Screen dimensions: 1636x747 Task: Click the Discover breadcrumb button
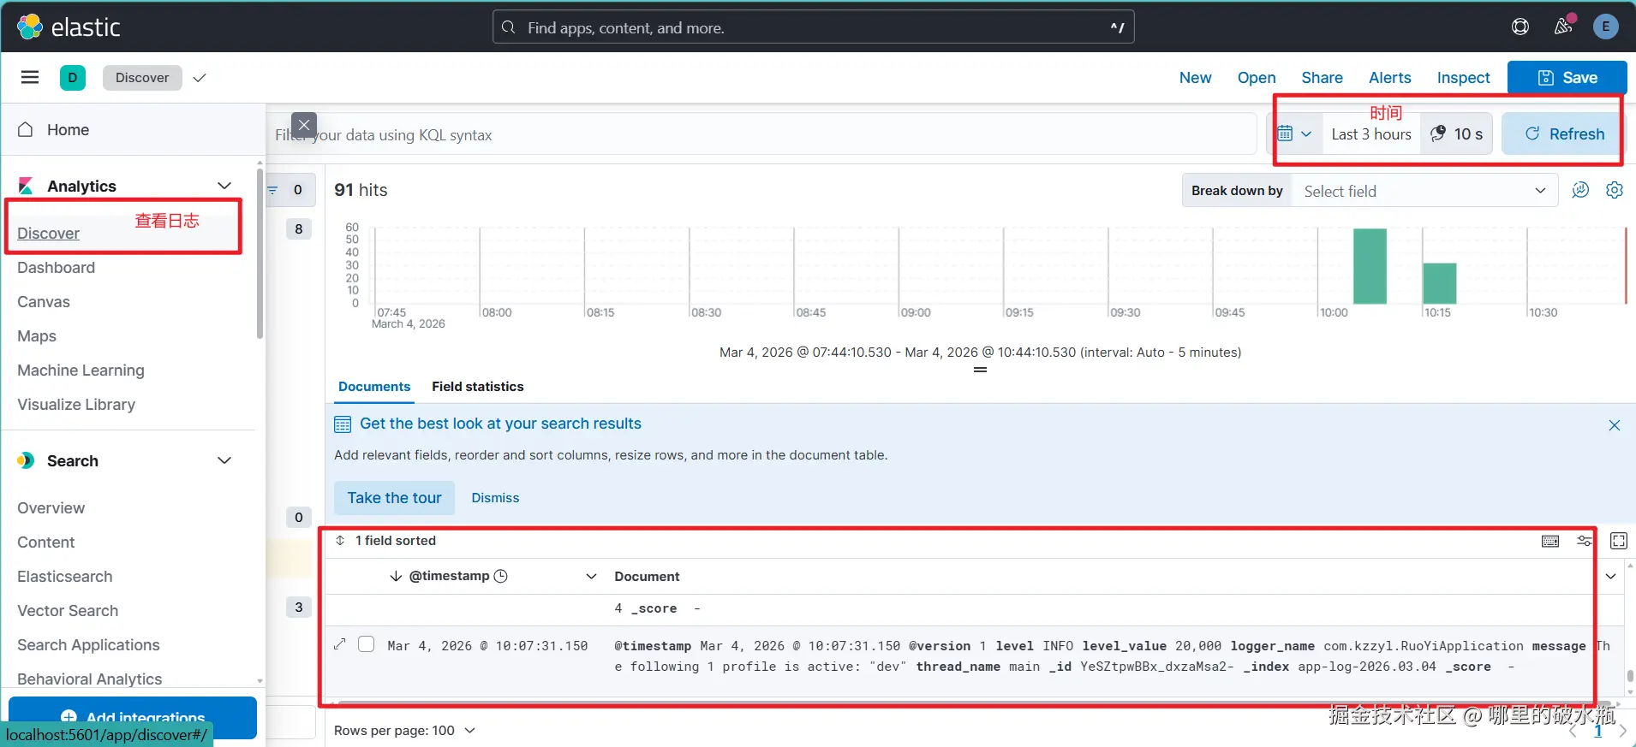[x=142, y=78]
